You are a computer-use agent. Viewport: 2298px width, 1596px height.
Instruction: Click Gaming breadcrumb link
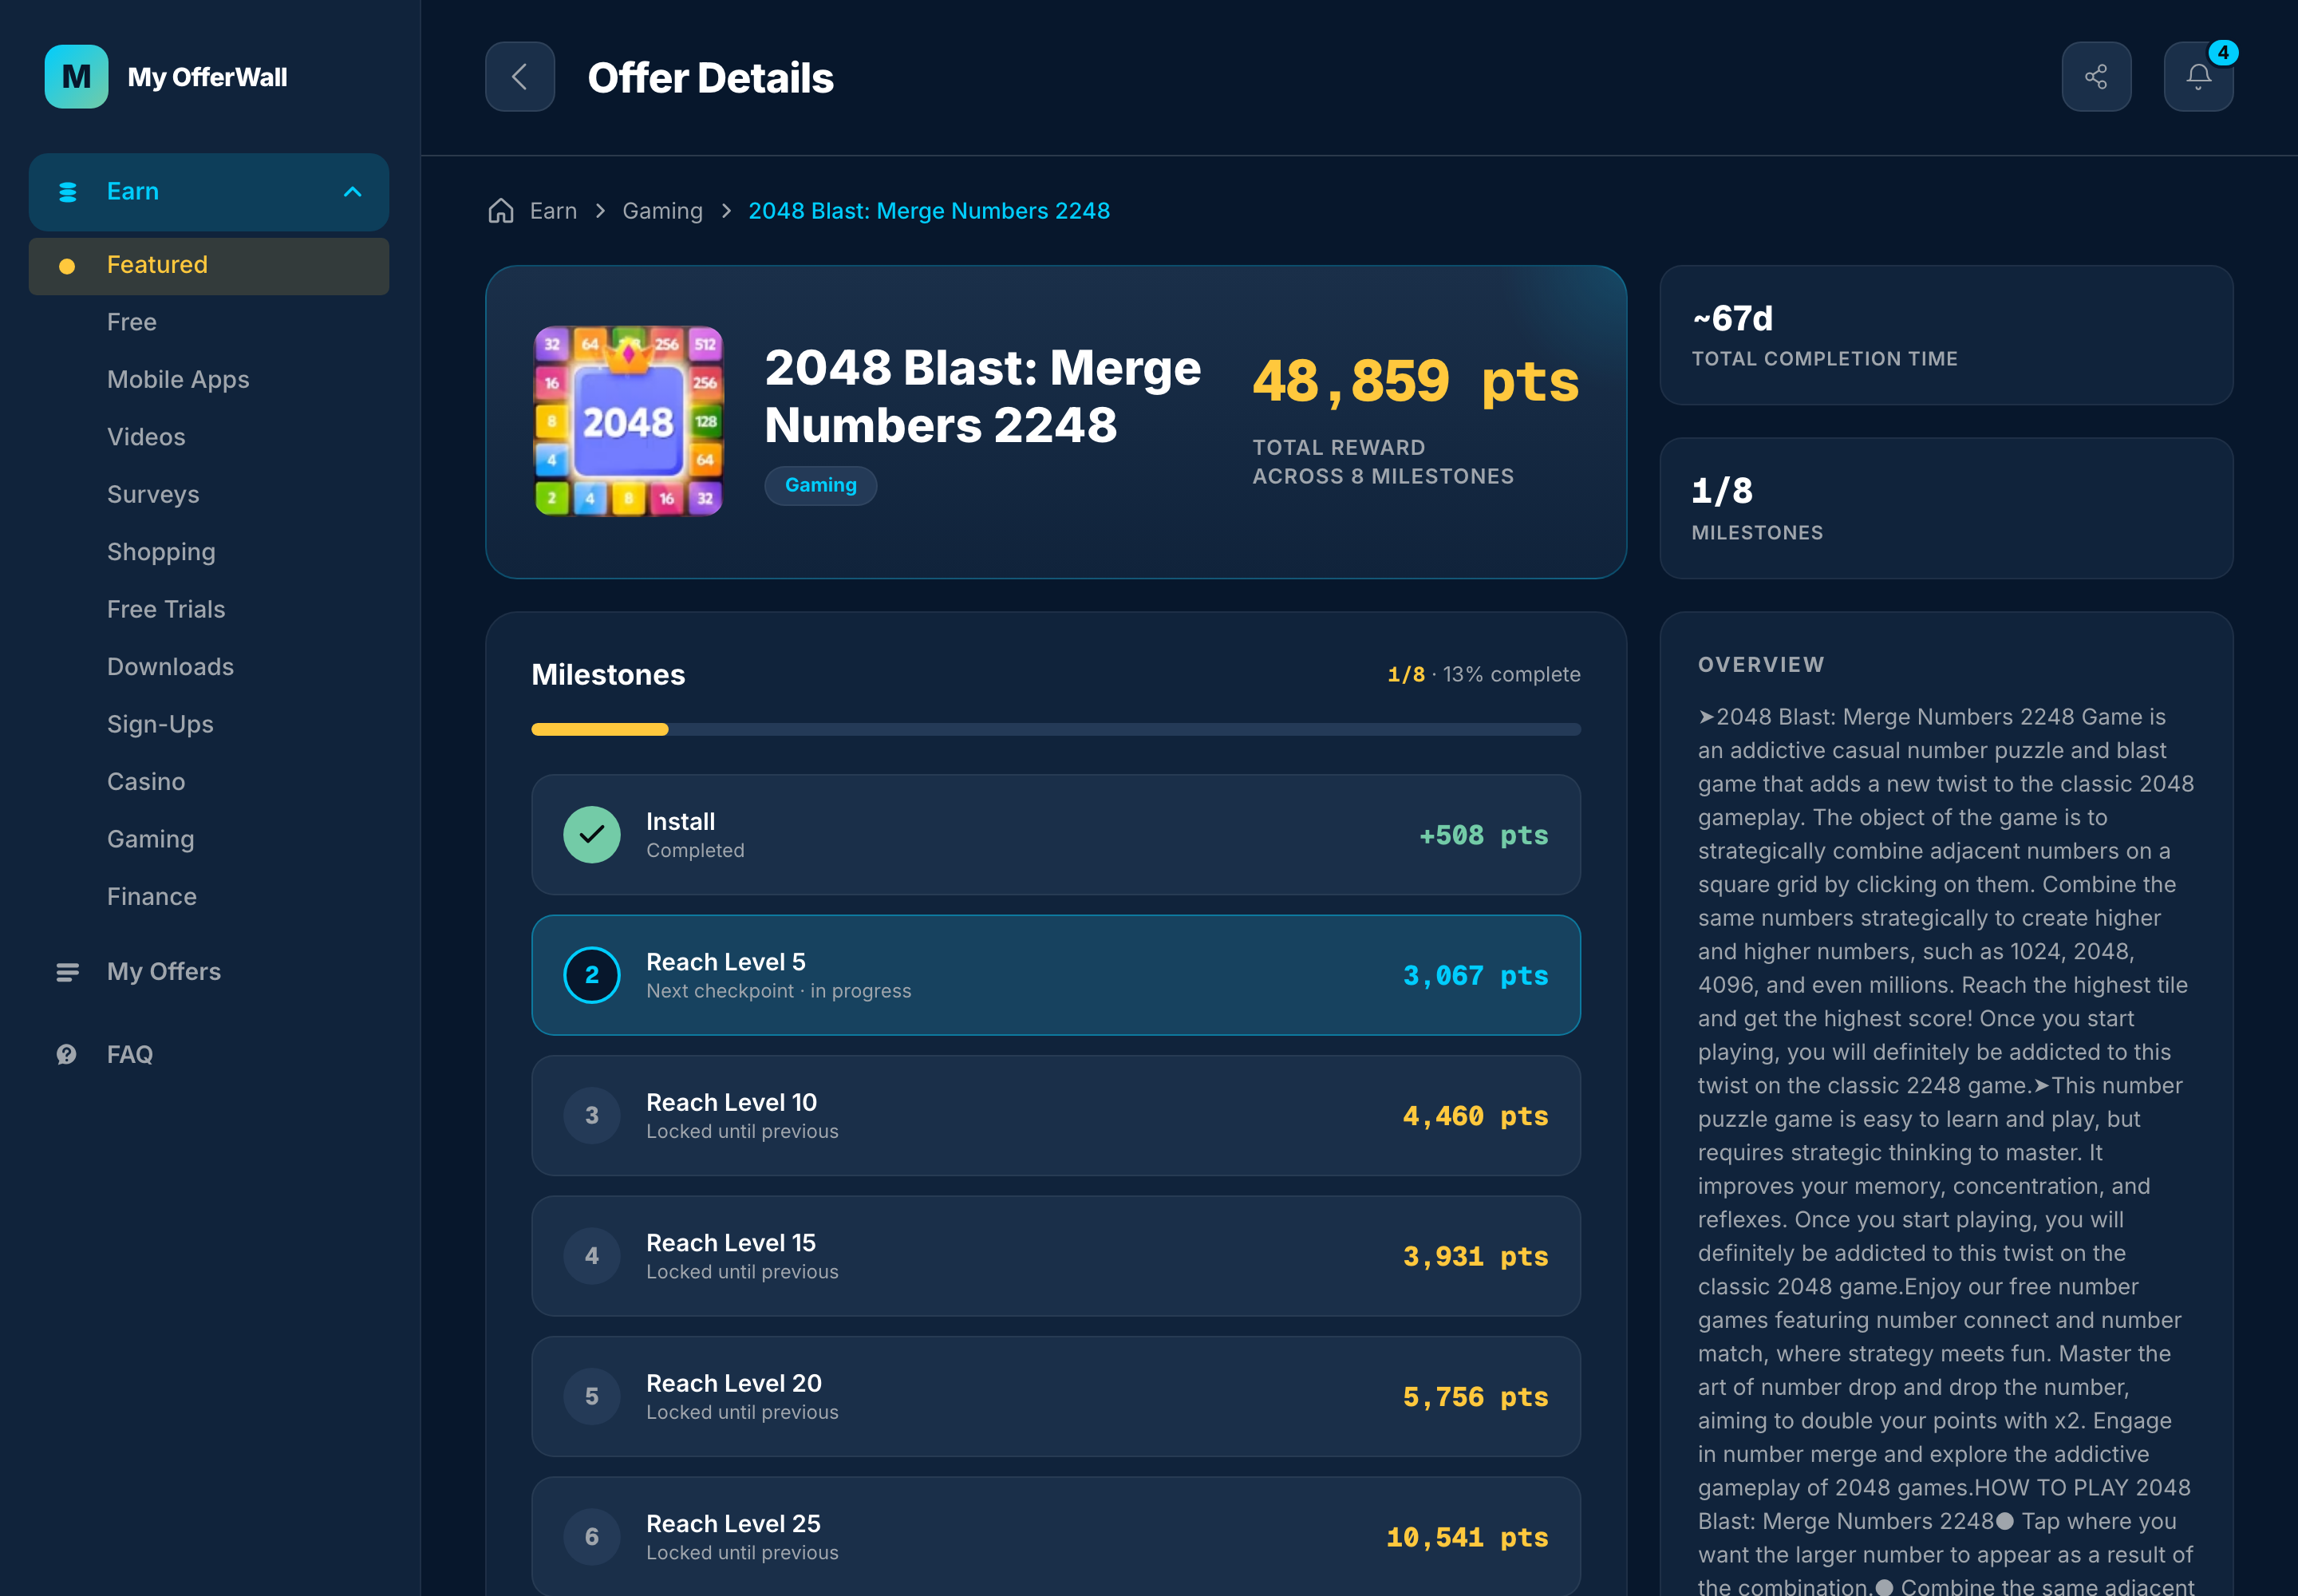click(x=662, y=211)
